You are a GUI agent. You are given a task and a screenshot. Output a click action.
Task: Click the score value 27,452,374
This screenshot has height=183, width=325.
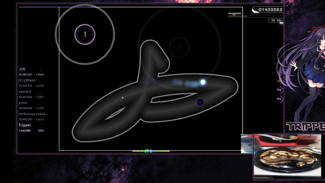(x=25, y=86)
